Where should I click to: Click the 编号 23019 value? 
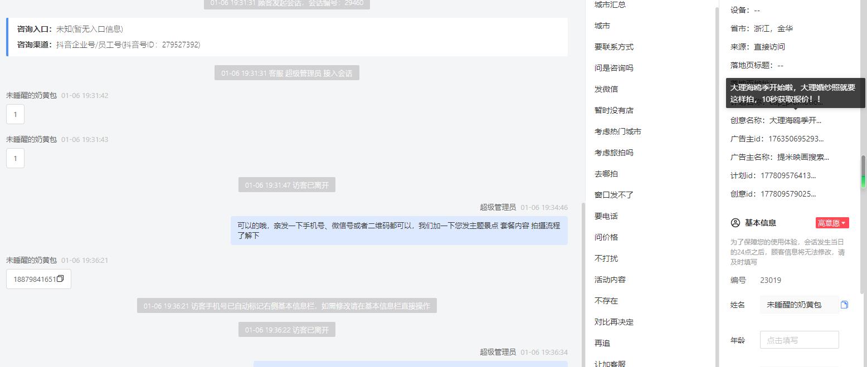[x=771, y=280]
